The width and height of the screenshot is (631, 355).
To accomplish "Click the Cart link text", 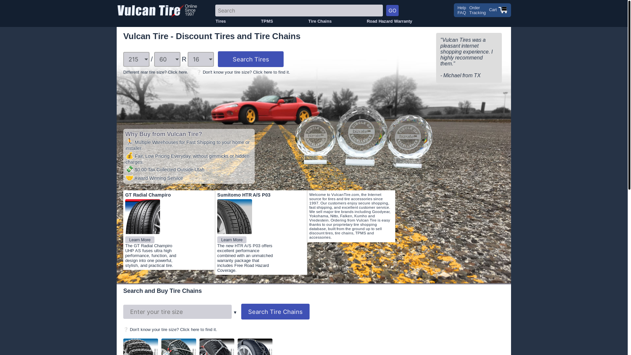I will [x=493, y=10].
